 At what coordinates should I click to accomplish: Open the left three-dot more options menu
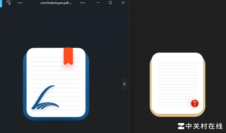pyautogui.click(x=20, y=3)
